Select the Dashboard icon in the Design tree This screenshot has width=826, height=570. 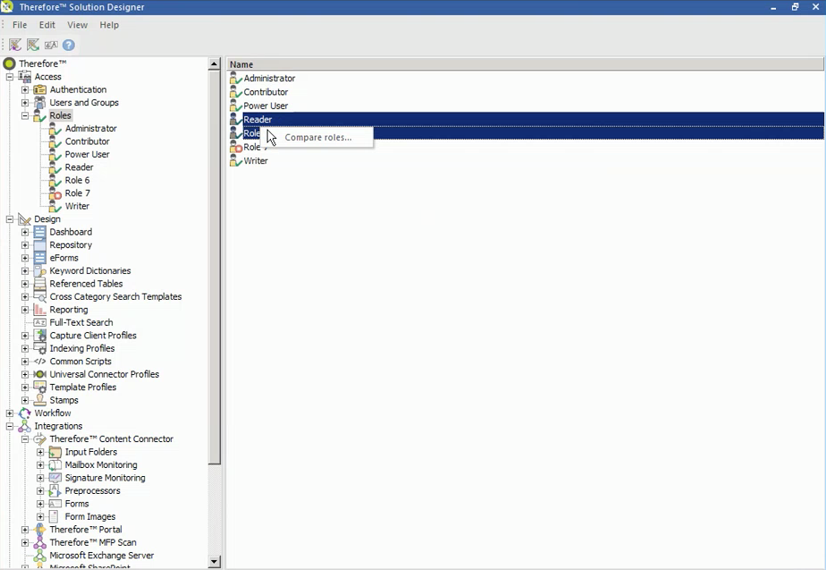38,232
